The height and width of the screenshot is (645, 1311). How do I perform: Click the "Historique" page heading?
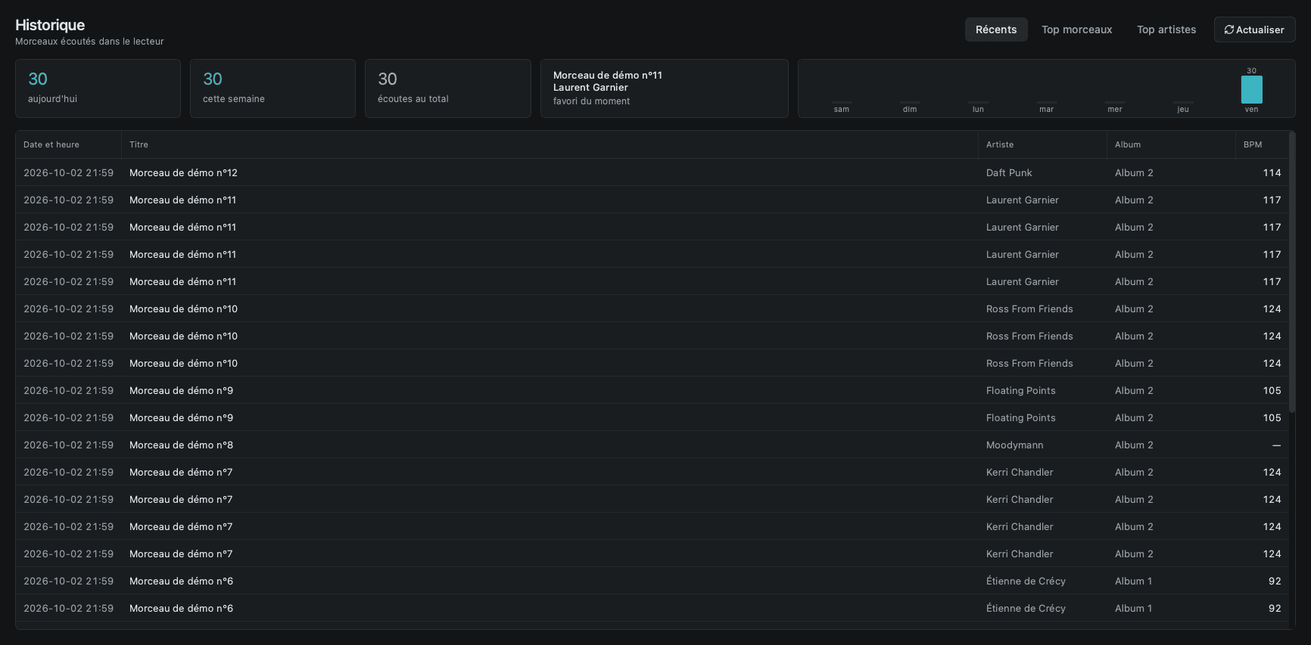tap(50, 25)
